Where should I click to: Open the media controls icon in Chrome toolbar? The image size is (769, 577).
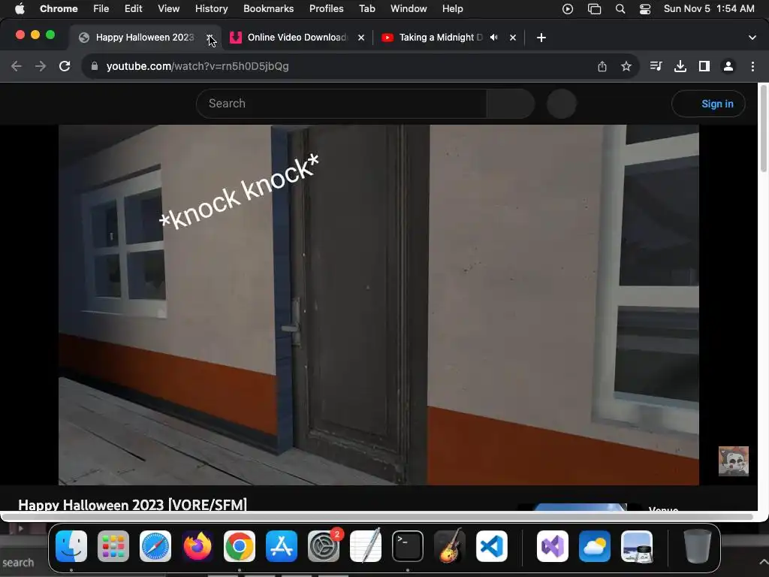pos(656,66)
